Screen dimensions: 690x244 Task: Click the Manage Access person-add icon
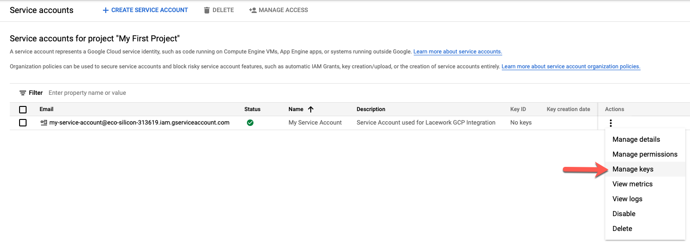tap(253, 10)
